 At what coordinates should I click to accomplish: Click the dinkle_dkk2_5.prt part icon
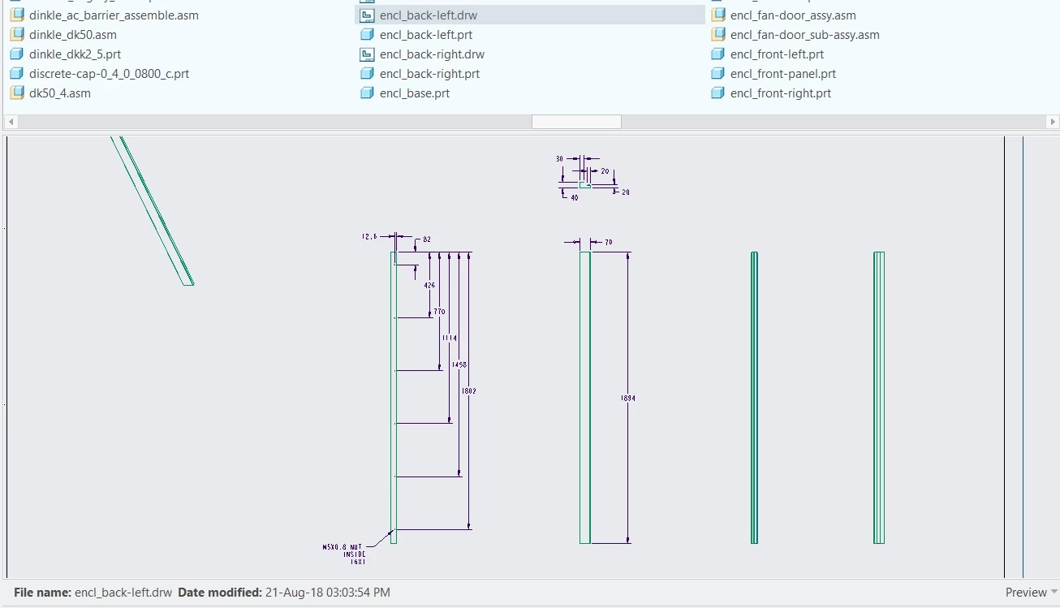[x=16, y=54]
